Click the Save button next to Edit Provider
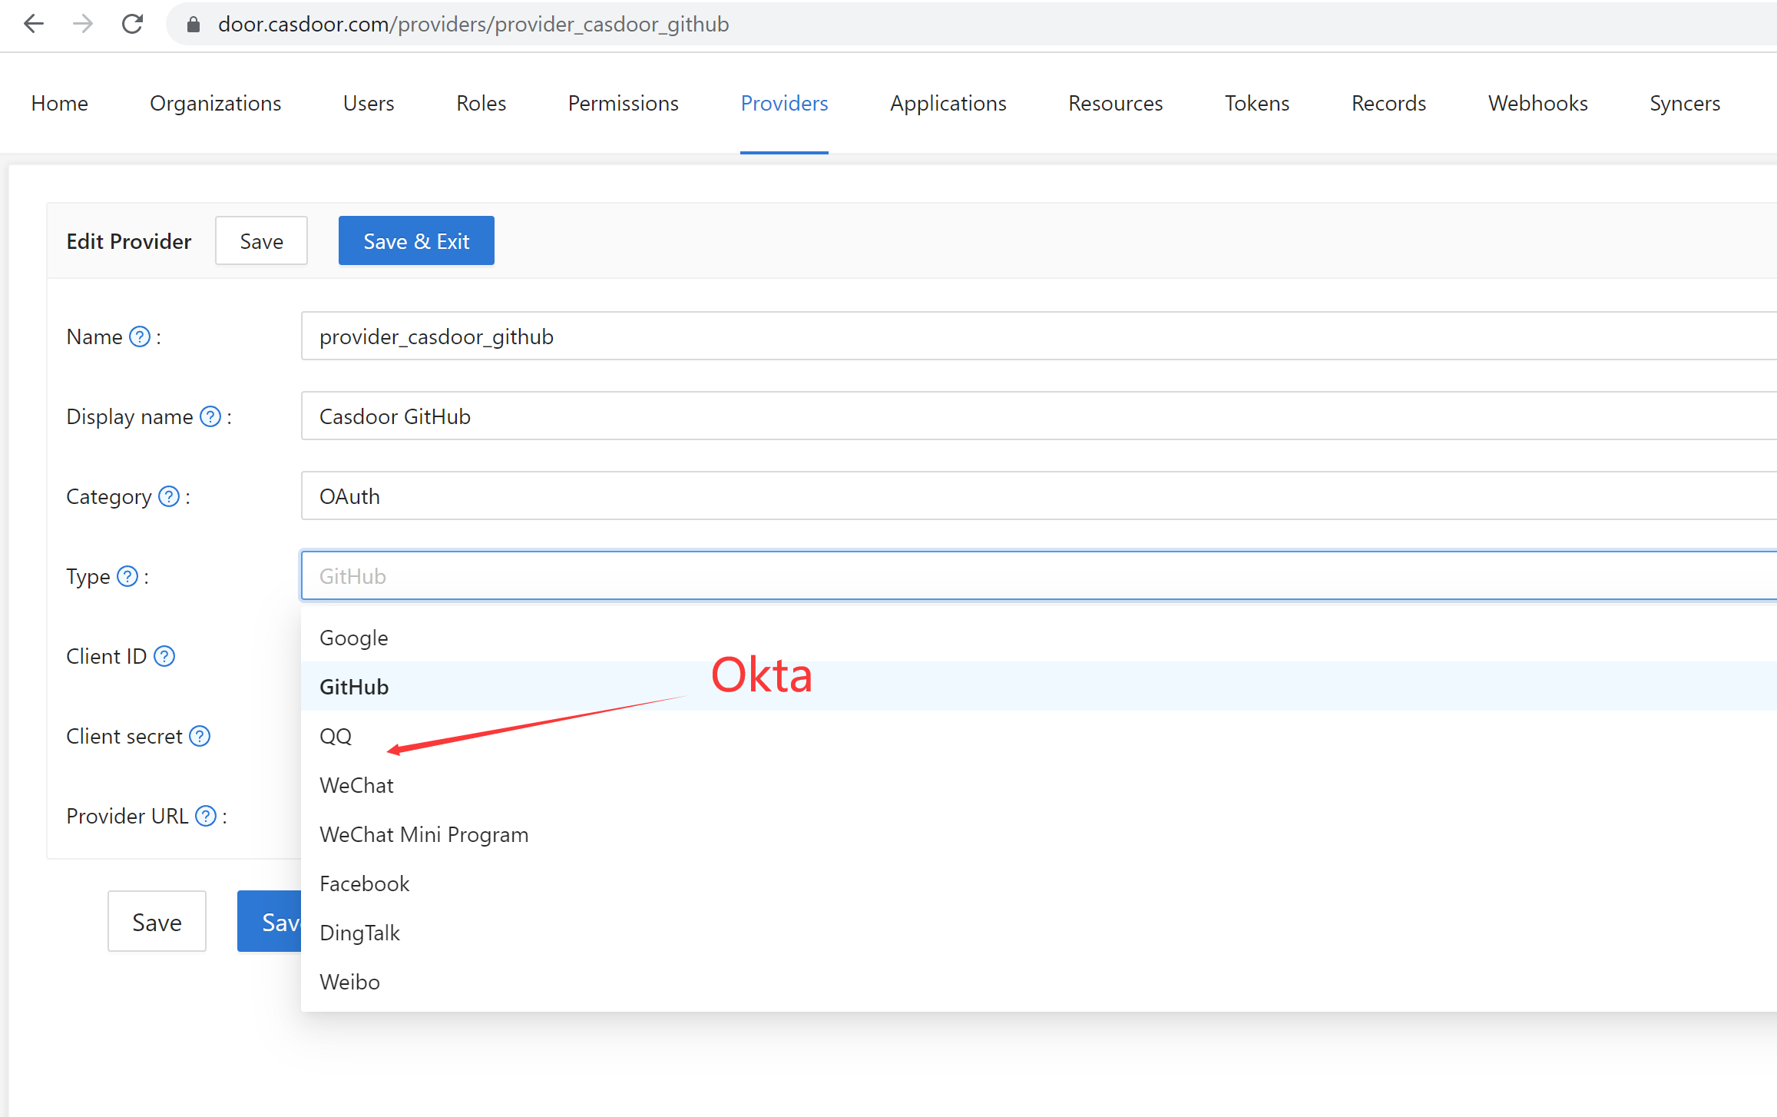The width and height of the screenshot is (1777, 1117). (x=261, y=240)
